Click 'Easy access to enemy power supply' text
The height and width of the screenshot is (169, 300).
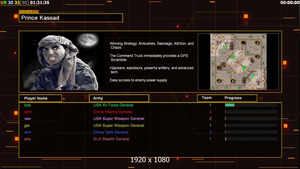tap(139, 80)
